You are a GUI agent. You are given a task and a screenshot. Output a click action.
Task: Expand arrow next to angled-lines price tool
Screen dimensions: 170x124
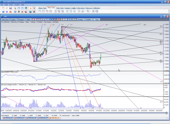pyautogui.click(x=90, y=11)
